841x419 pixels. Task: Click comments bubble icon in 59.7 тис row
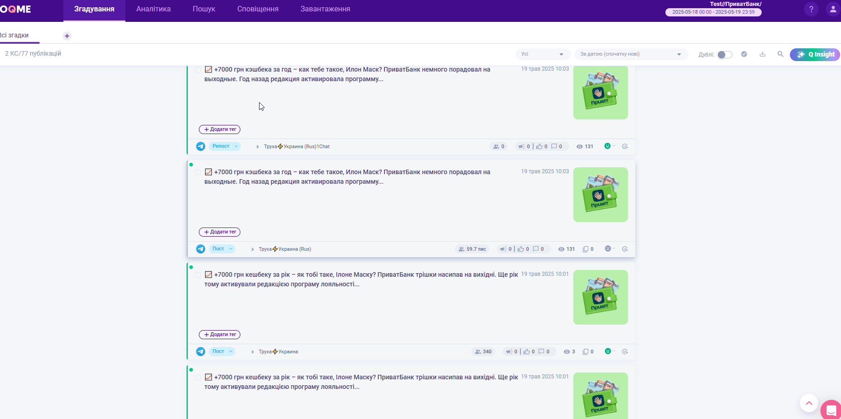click(x=536, y=249)
